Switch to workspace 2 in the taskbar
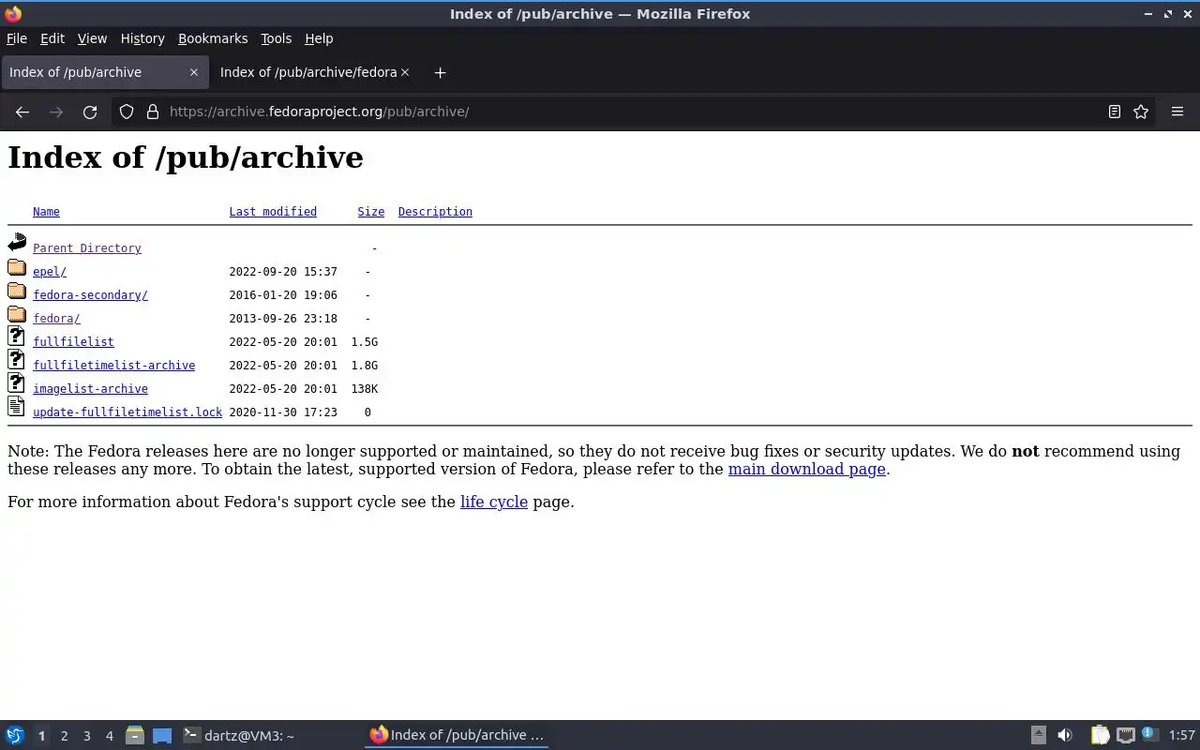 (64, 736)
